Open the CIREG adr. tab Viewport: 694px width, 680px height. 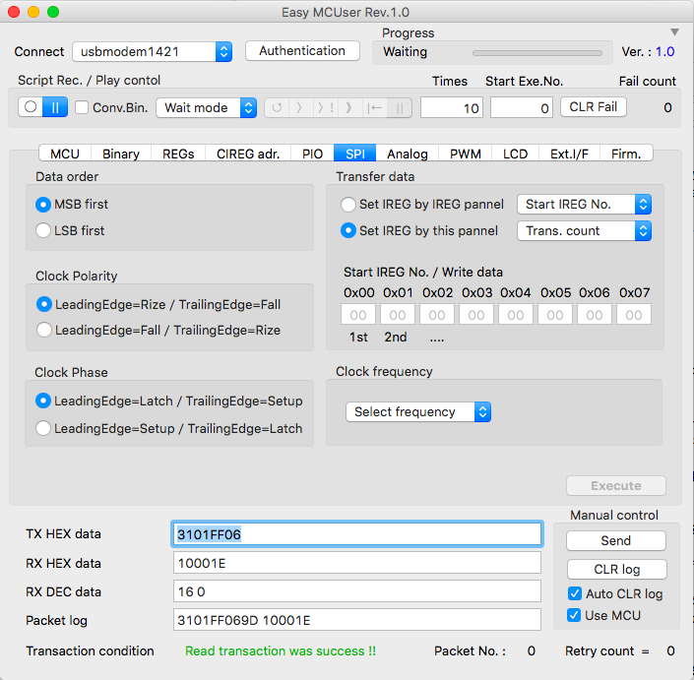tap(248, 154)
